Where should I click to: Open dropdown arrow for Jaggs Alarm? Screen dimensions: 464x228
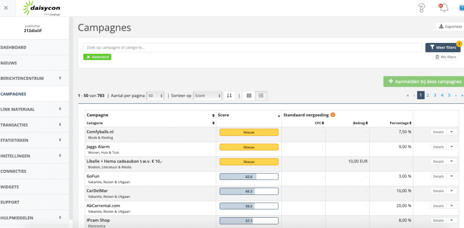(451, 147)
